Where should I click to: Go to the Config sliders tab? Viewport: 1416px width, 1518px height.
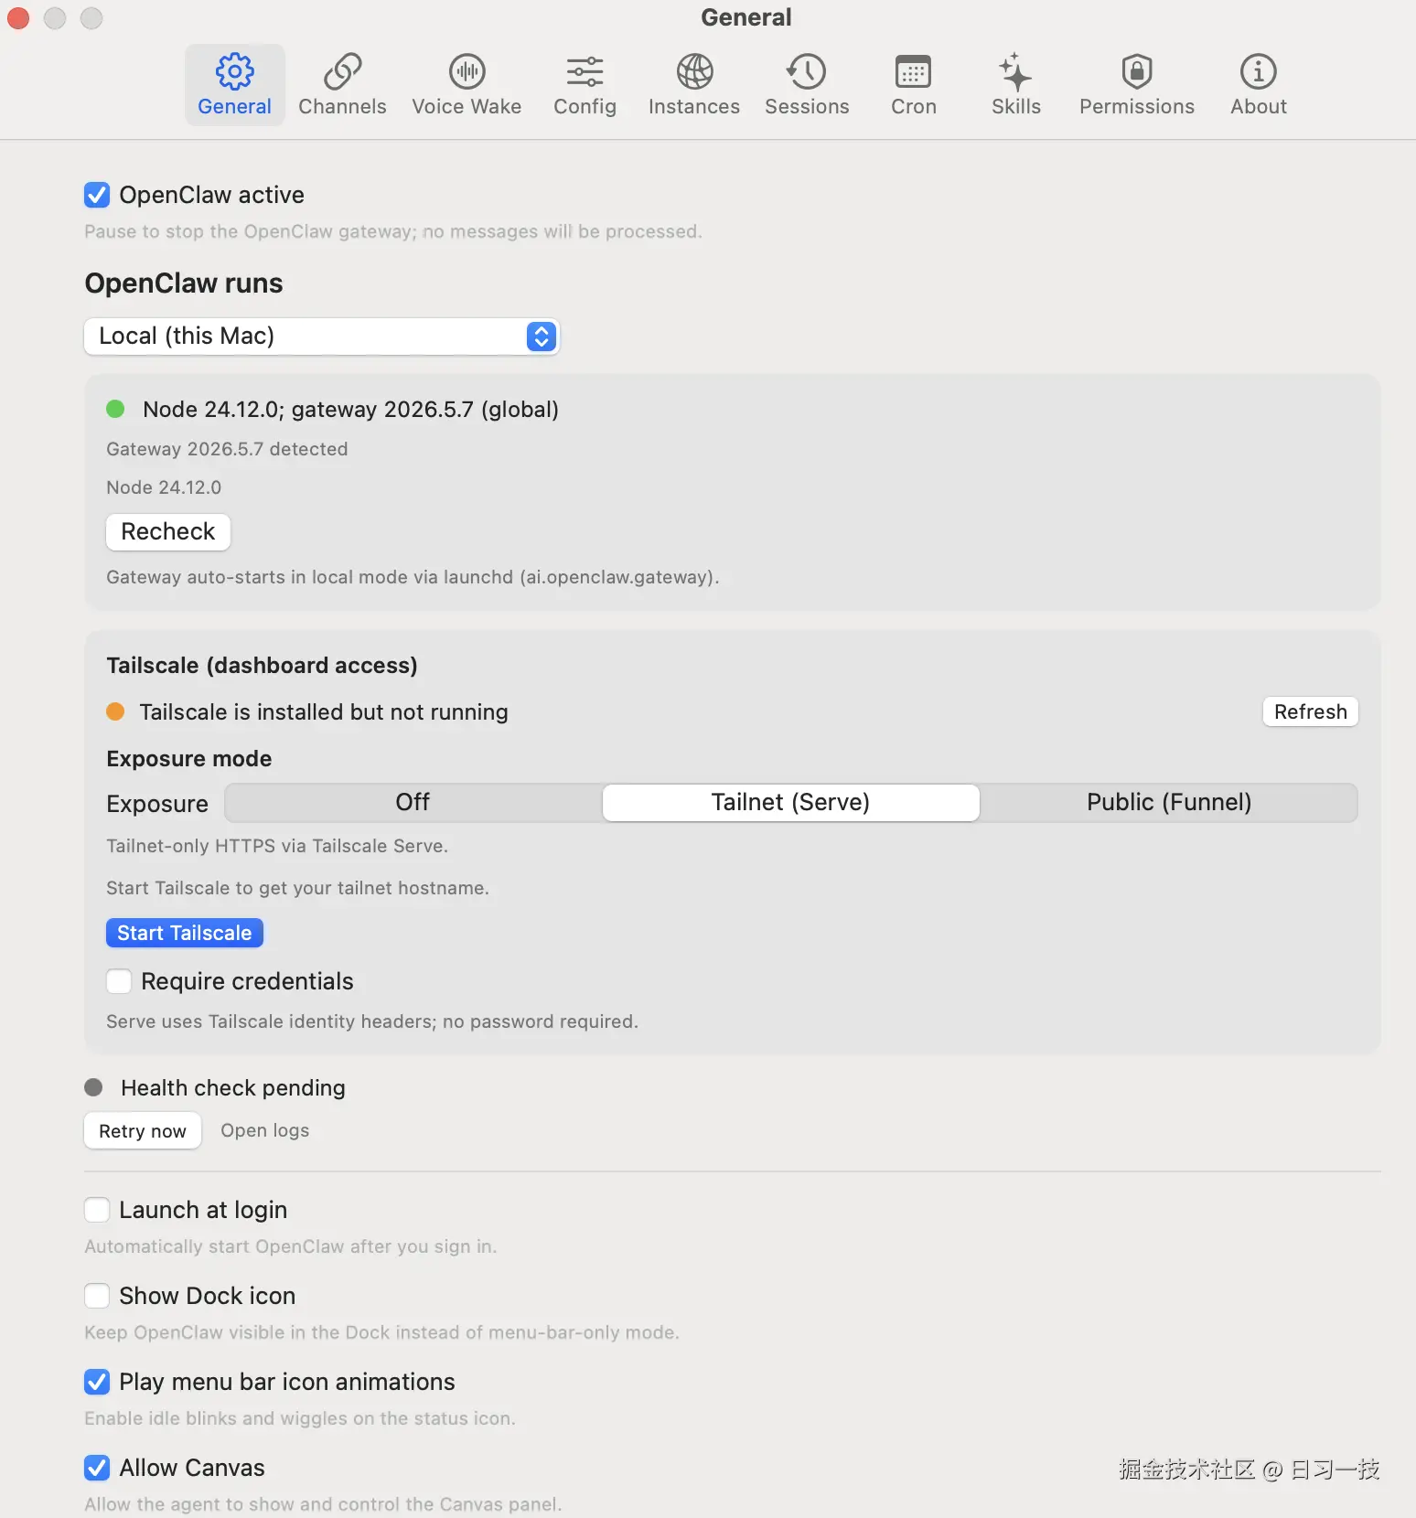585,85
